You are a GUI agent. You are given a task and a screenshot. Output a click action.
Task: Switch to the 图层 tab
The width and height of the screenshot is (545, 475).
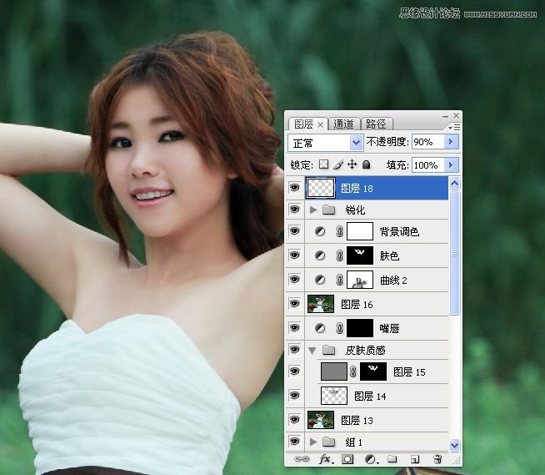pos(303,124)
